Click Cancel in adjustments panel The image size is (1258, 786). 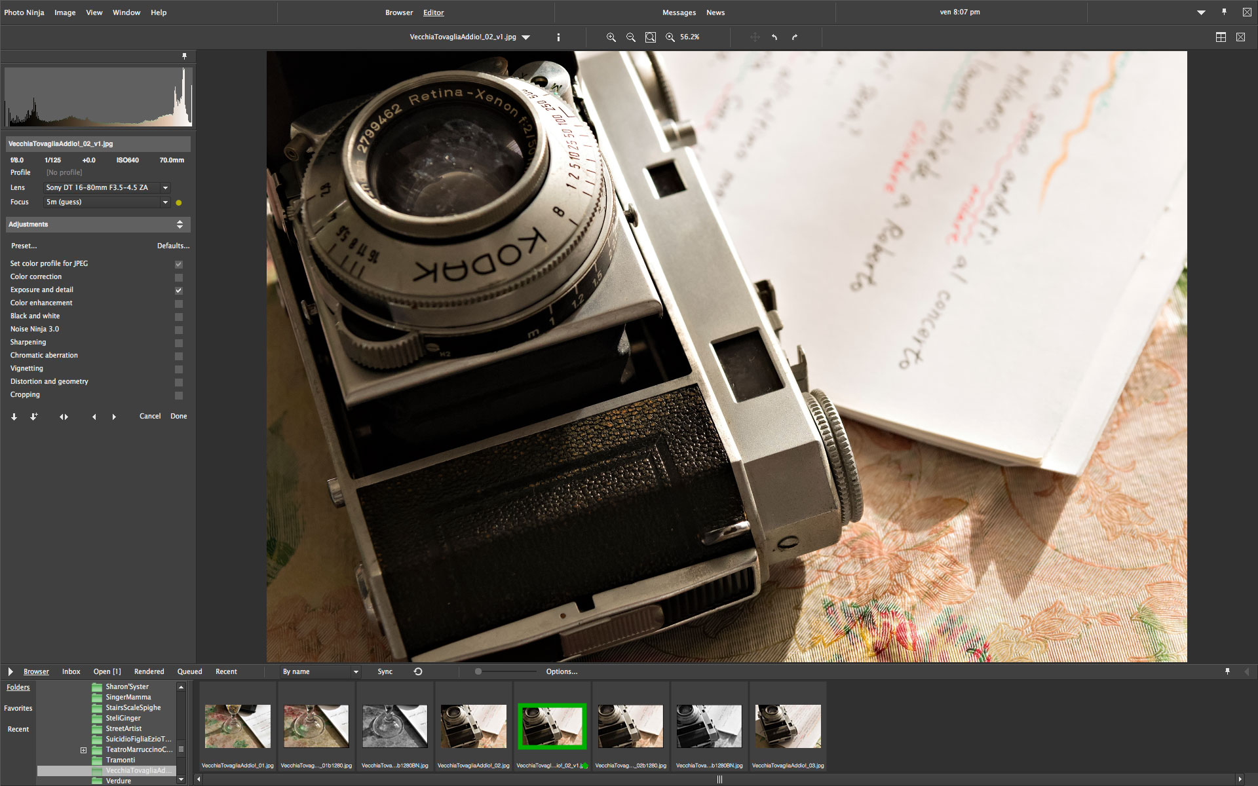tap(150, 417)
